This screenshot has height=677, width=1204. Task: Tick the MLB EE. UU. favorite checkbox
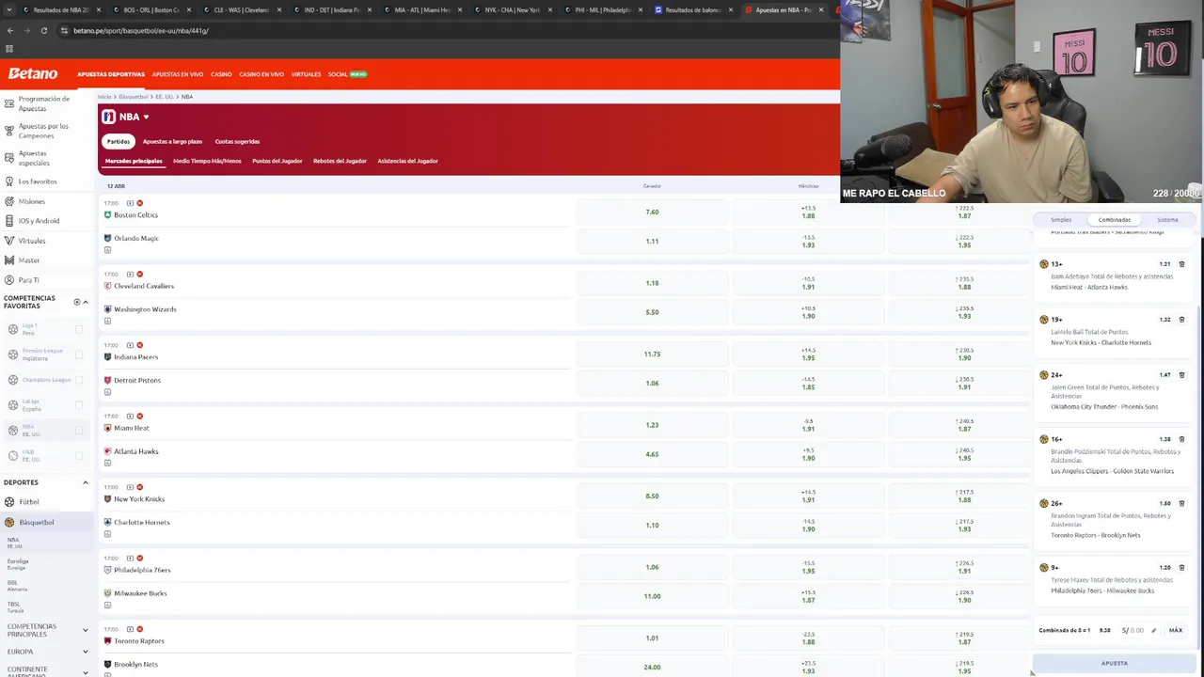79,456
